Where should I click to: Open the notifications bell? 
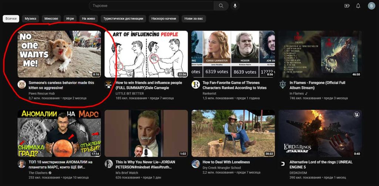coord(358,6)
